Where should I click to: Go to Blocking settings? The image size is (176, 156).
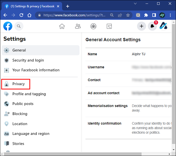click(x=20, y=114)
